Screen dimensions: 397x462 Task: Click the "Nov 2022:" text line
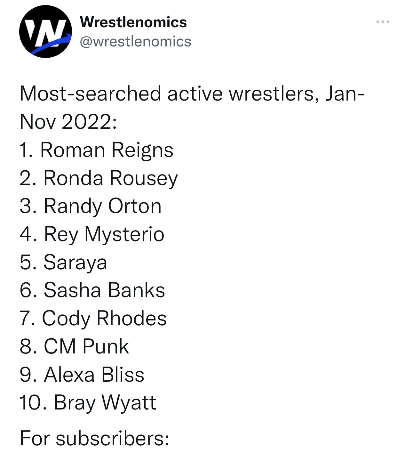[68, 122]
